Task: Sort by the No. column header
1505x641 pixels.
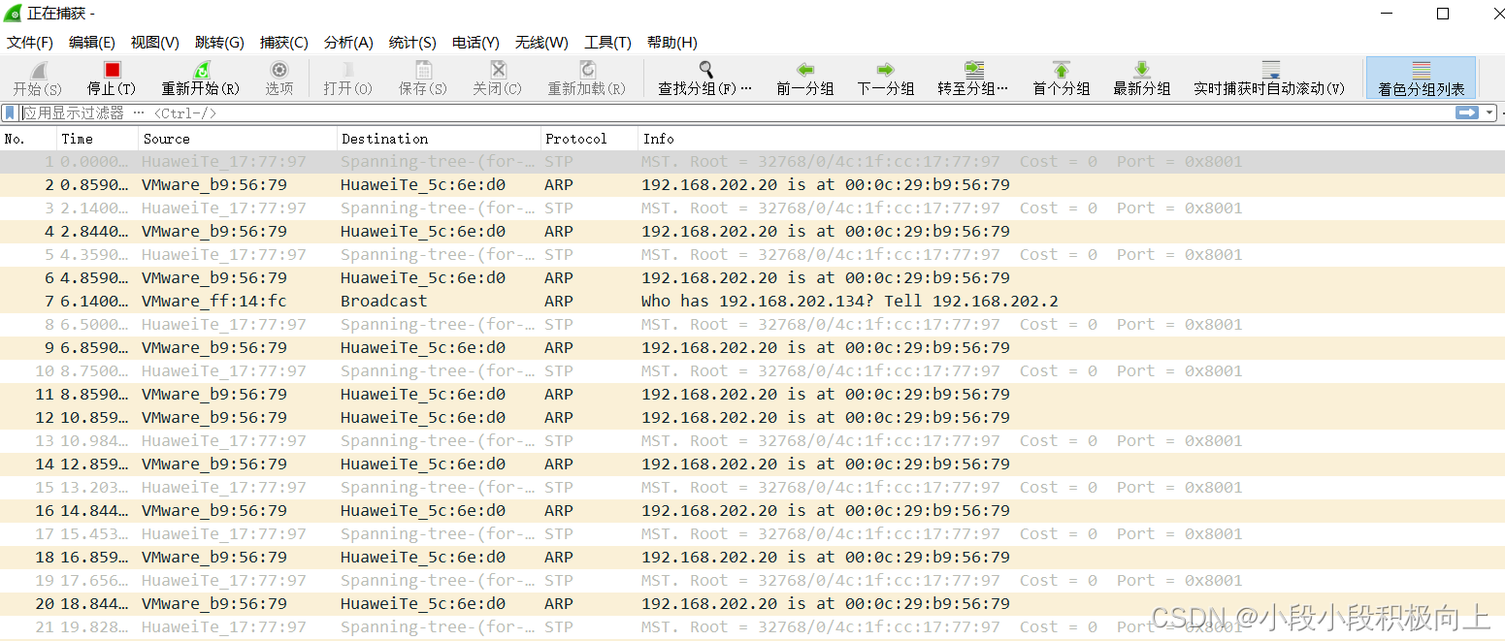Action: (x=28, y=139)
